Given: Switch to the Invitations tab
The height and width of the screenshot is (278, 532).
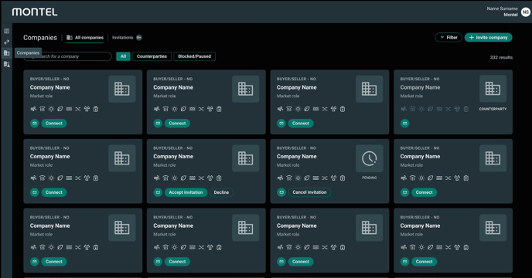Looking at the screenshot, I should [122, 38].
